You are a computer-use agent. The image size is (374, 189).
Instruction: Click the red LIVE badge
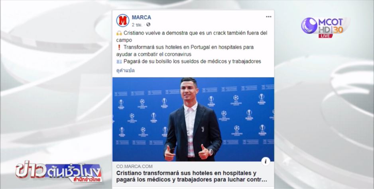pyautogui.click(x=325, y=36)
